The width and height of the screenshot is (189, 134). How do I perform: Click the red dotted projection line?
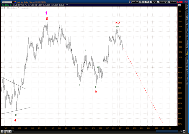[142, 85]
